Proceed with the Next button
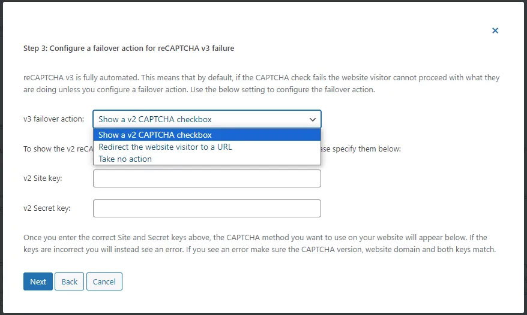 pyautogui.click(x=38, y=281)
